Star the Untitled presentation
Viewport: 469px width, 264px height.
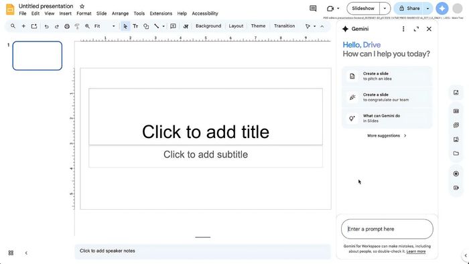tap(82, 6)
